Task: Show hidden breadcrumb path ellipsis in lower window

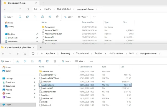Action: tap(42, 53)
